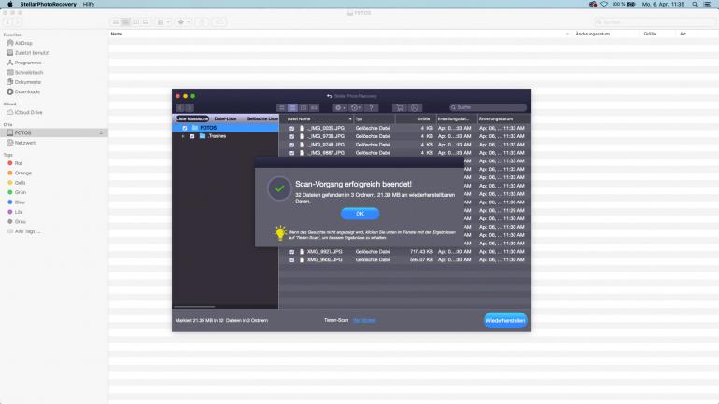719x404 pixels.
Task: Uncheck file XMG_9932.JPG
Action: (x=291, y=260)
